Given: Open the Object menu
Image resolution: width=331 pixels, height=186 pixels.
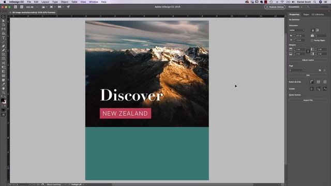Looking at the screenshot, I should click(64, 2).
